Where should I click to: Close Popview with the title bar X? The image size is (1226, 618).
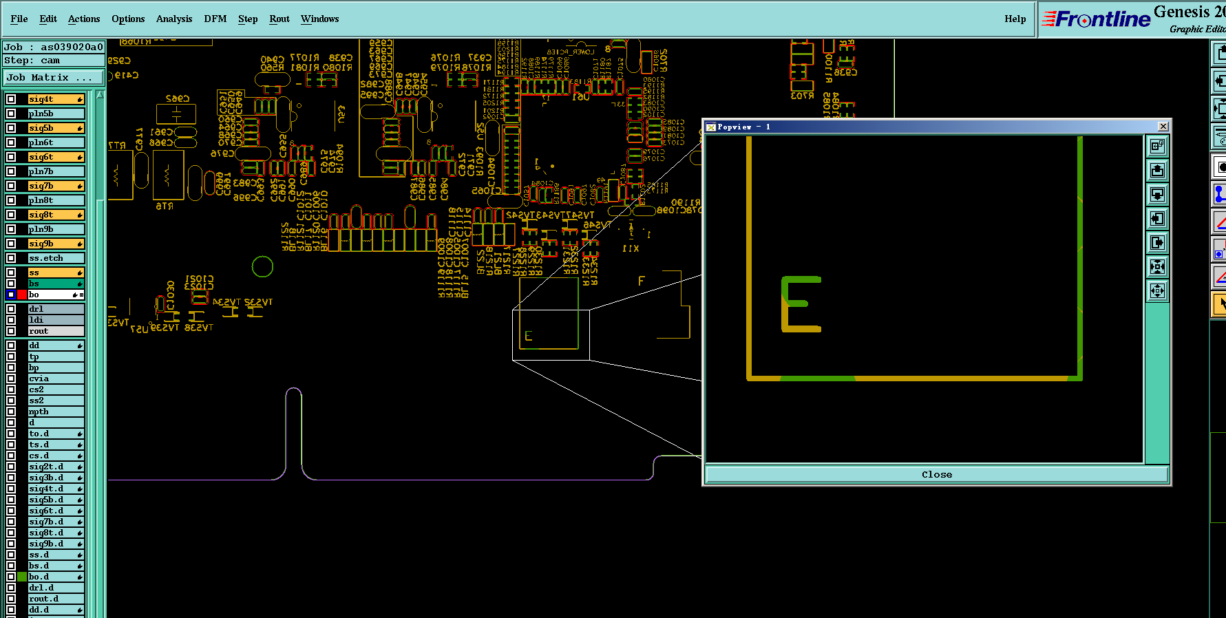coord(1163,127)
